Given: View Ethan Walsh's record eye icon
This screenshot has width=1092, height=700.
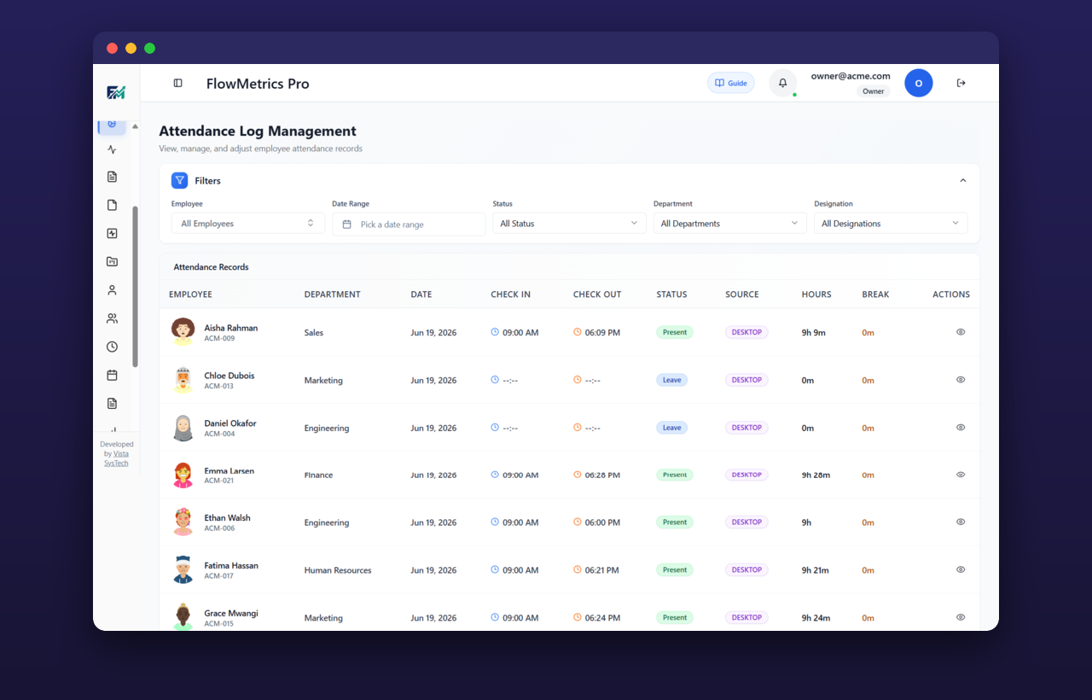Looking at the screenshot, I should pyautogui.click(x=961, y=522).
